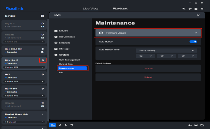Click the add device plus icon
Image resolution: width=210 pixels, height=129 pixels.
click(42, 16)
